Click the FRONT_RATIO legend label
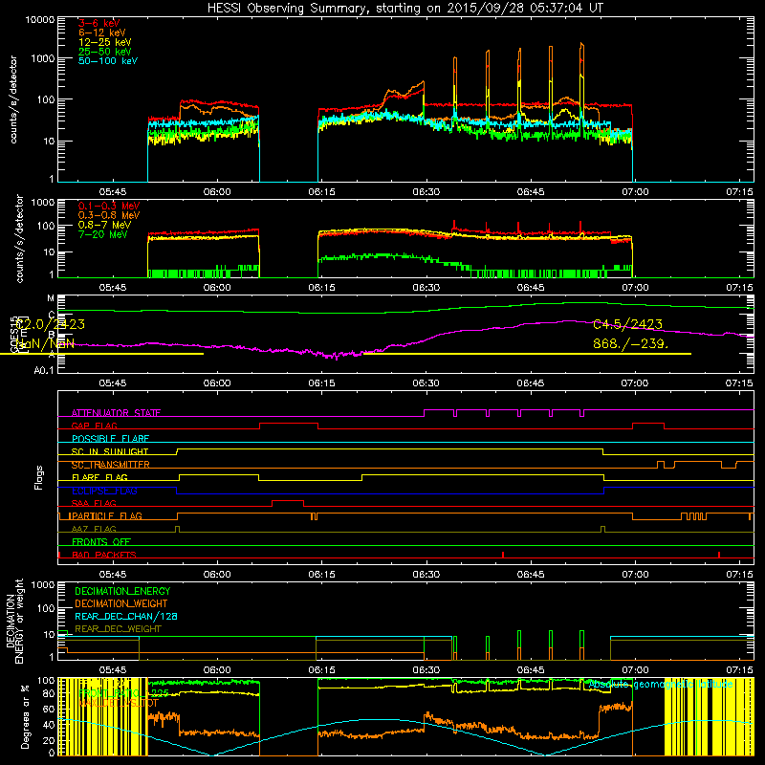This screenshot has height=765, width=765. [123, 693]
